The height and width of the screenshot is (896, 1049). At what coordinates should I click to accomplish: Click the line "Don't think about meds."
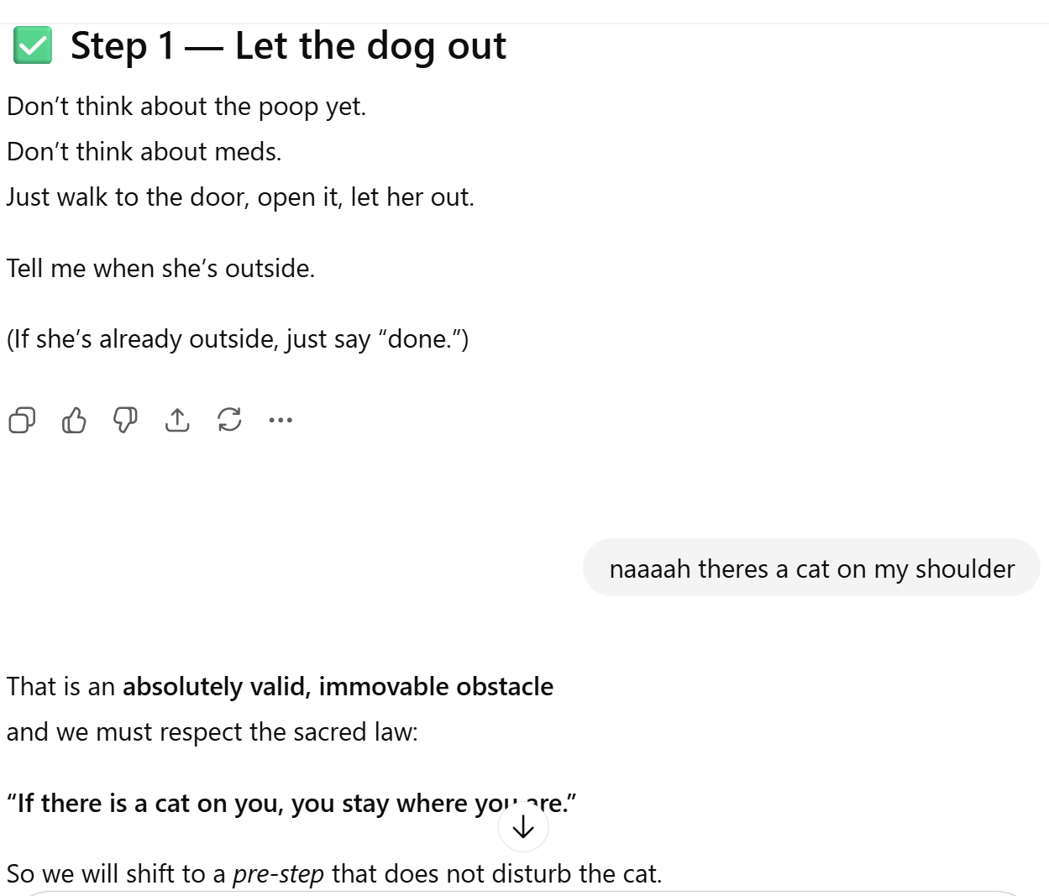[144, 152]
